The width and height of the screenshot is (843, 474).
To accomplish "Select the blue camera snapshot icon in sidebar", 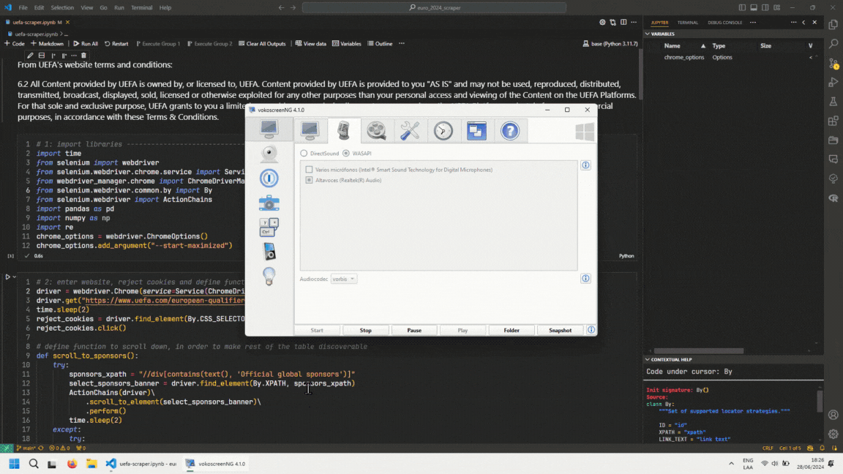I will 269,203.
